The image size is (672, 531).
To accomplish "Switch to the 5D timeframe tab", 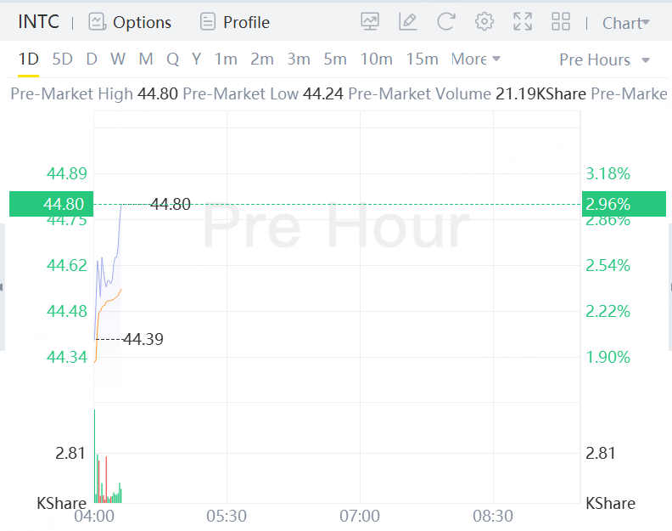I will tap(62, 59).
